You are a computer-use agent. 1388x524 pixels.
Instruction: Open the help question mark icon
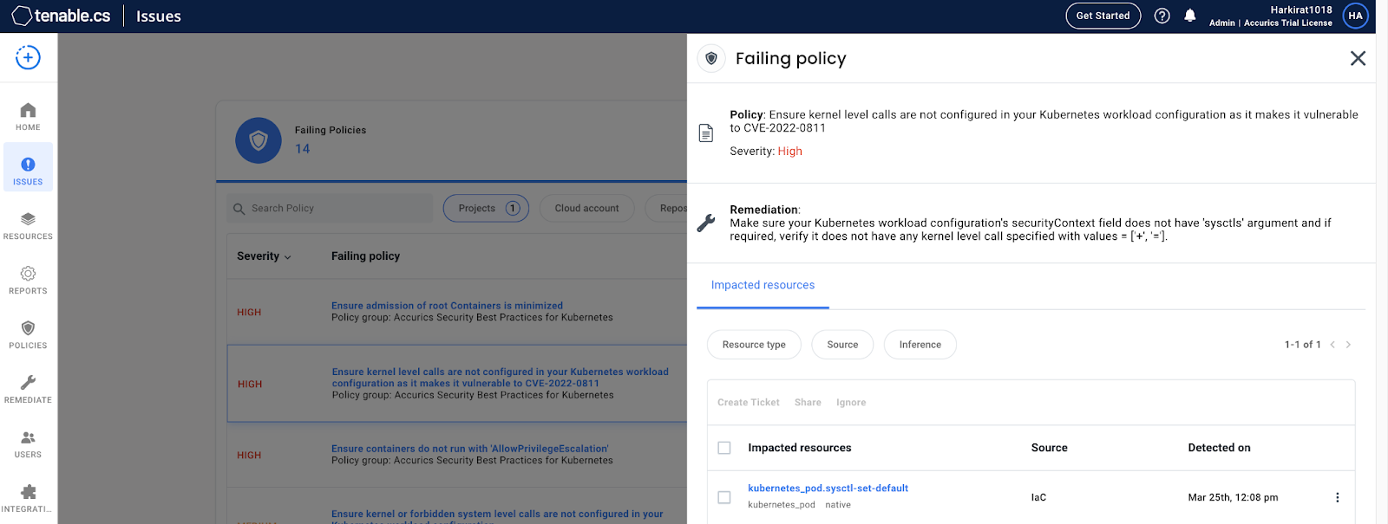[1162, 16]
